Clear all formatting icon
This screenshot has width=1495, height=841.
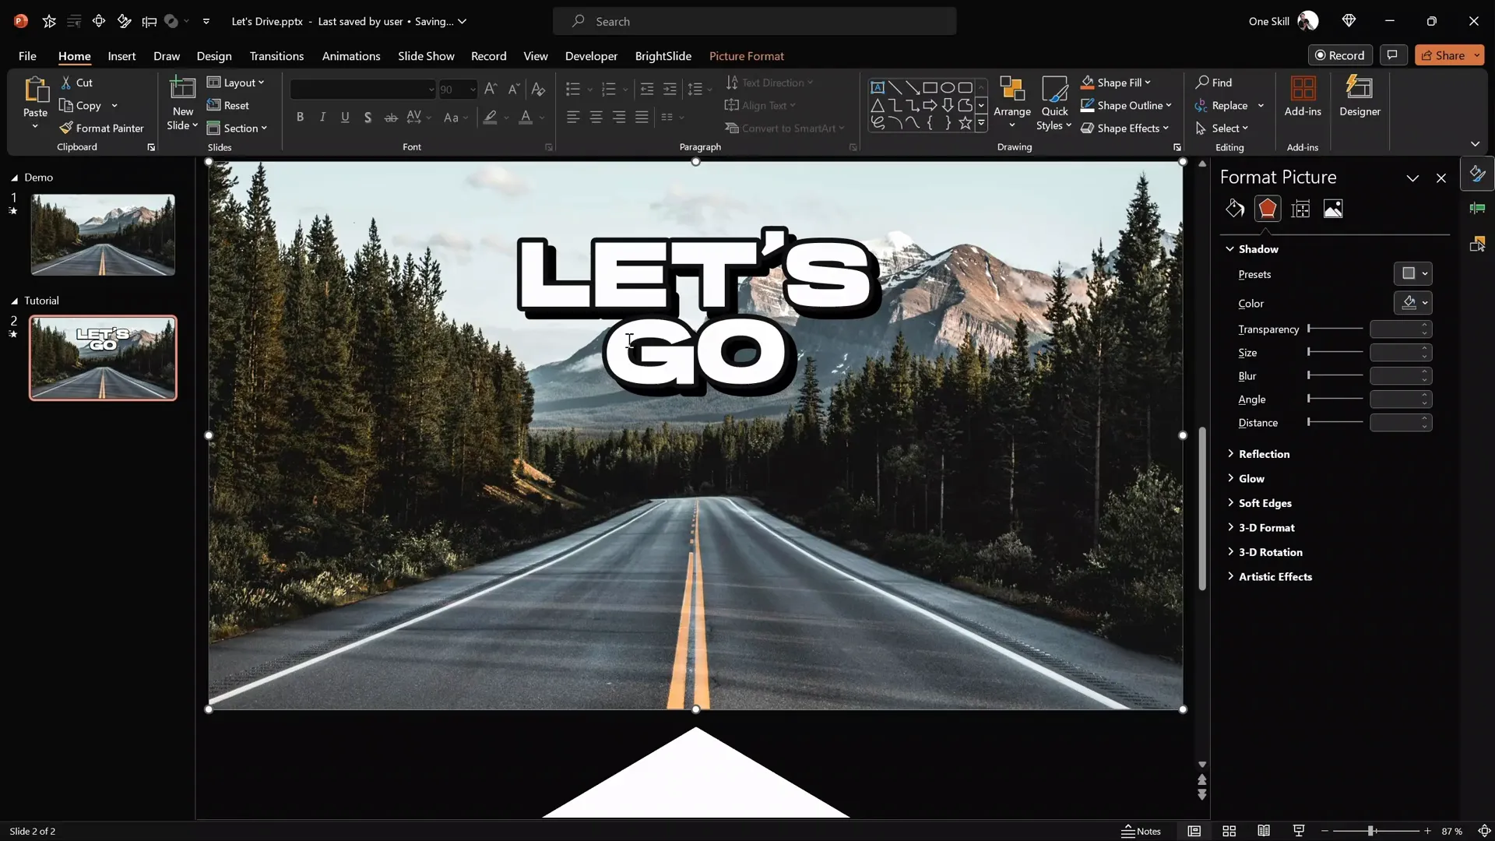538,89
